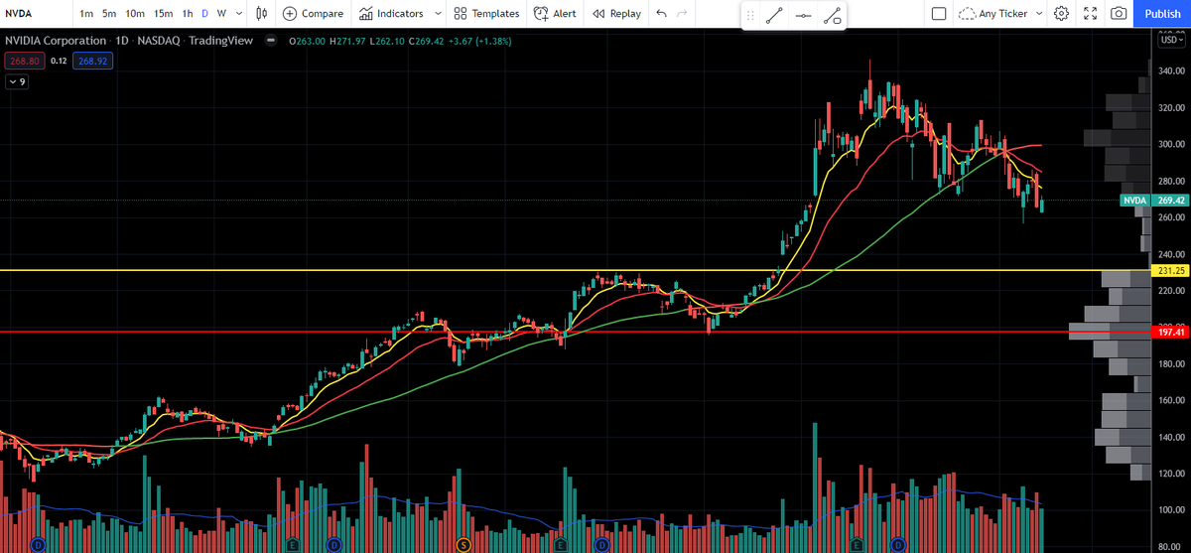Start bar Replay mode

616,14
